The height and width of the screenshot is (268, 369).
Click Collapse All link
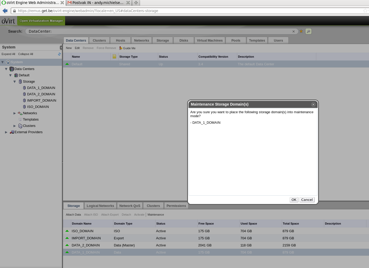coord(26,54)
